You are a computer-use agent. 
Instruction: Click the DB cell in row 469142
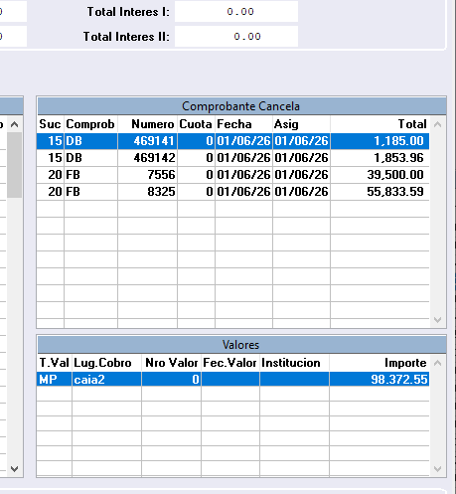90,158
